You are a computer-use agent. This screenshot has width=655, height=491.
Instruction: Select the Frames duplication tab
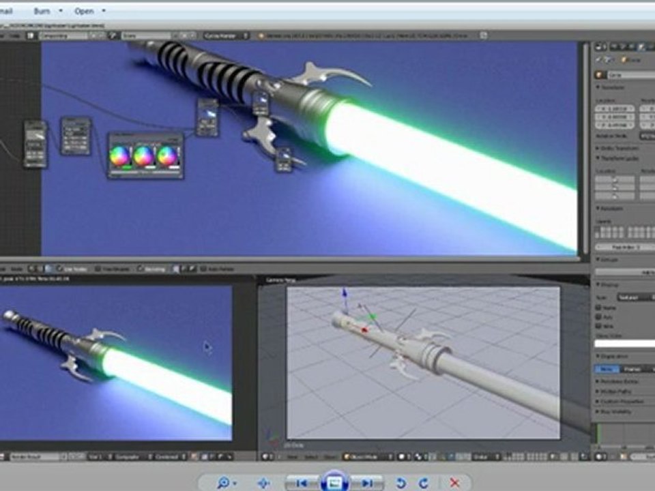pyautogui.click(x=632, y=369)
